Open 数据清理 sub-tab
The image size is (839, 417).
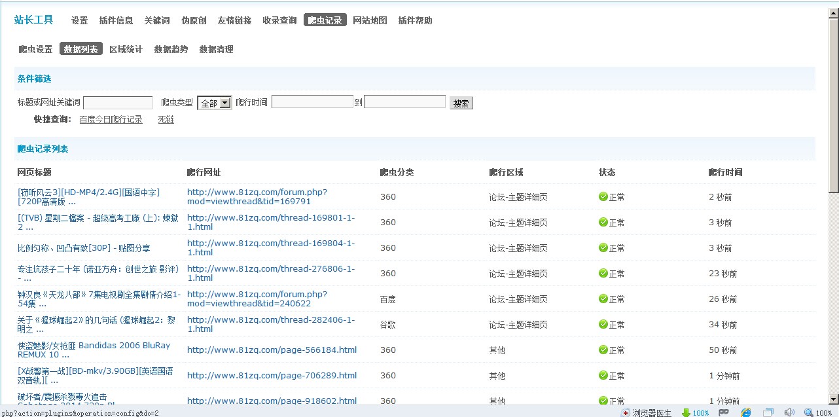(216, 49)
